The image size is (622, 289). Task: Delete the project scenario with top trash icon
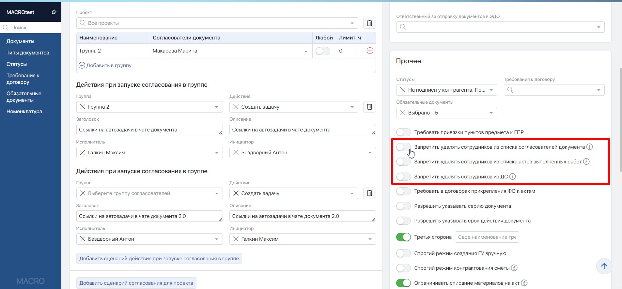[369, 23]
